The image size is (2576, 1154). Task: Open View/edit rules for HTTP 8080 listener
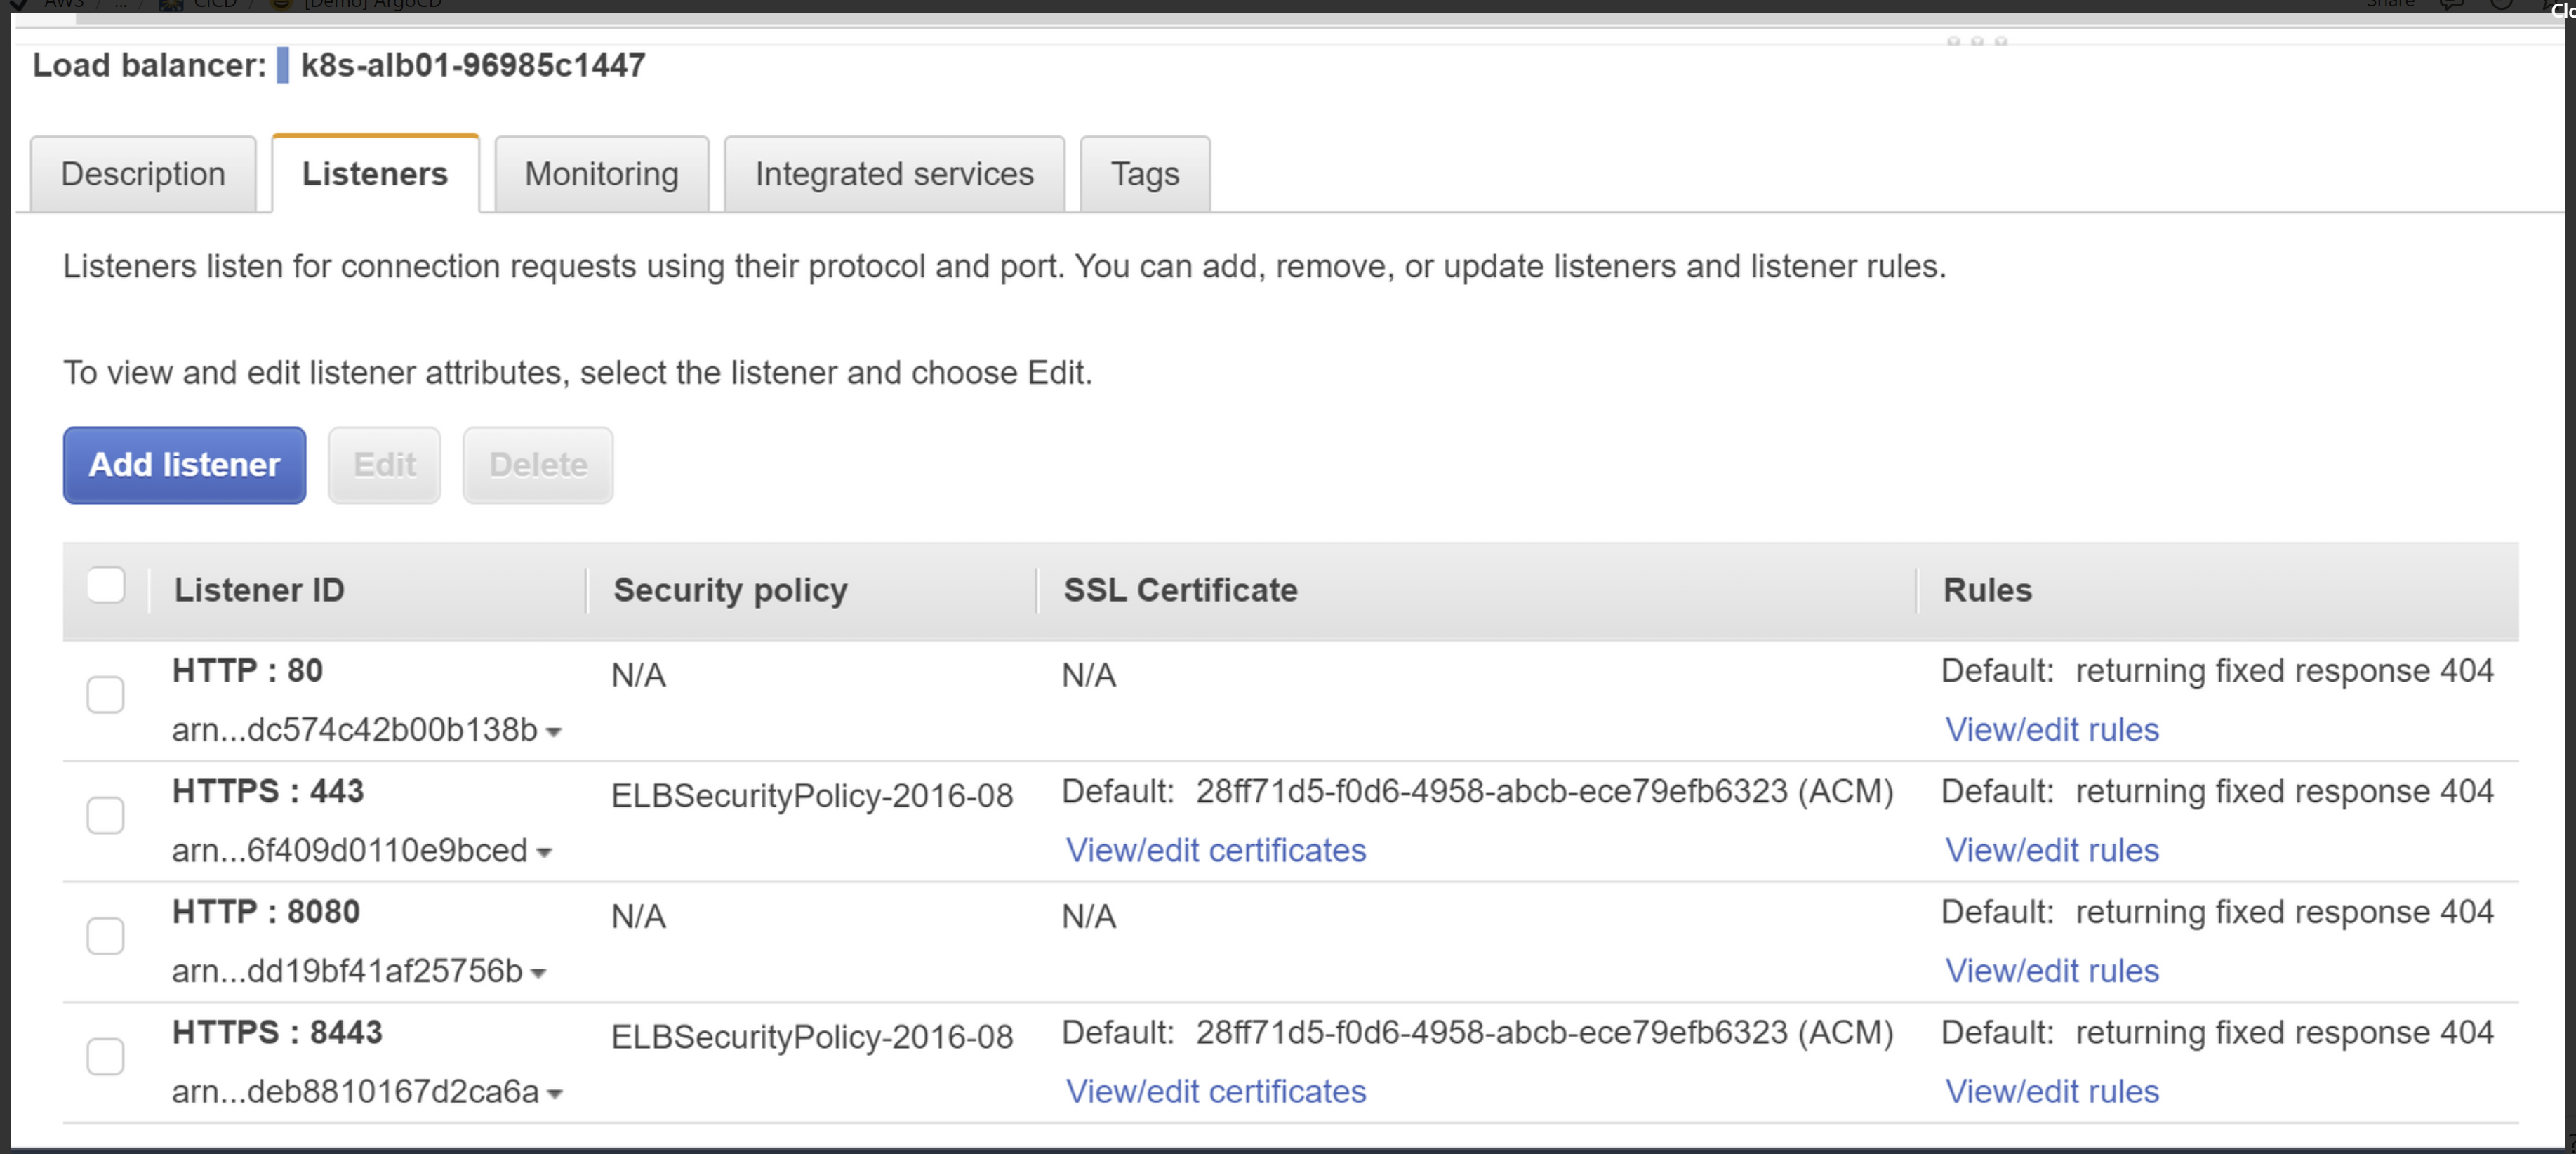(2051, 971)
